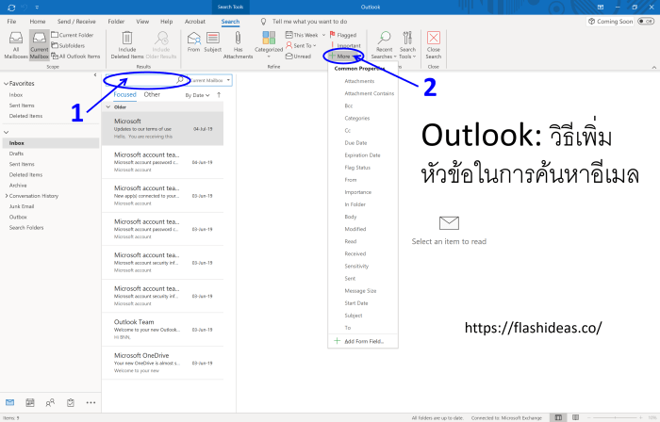660x422 pixels.
Task: Switch to People view icon
Action: pyautogui.click(x=50, y=402)
